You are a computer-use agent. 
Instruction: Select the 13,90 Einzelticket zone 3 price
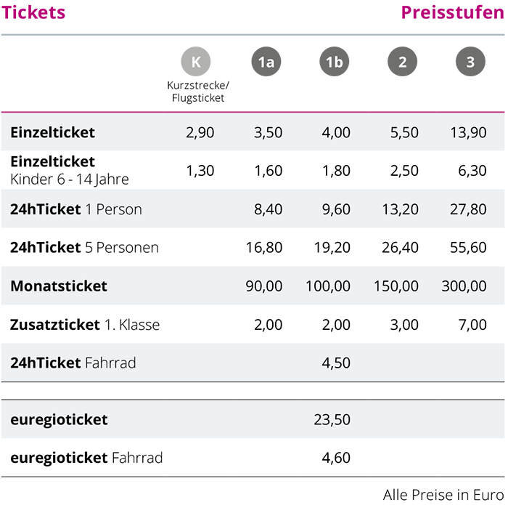(468, 132)
